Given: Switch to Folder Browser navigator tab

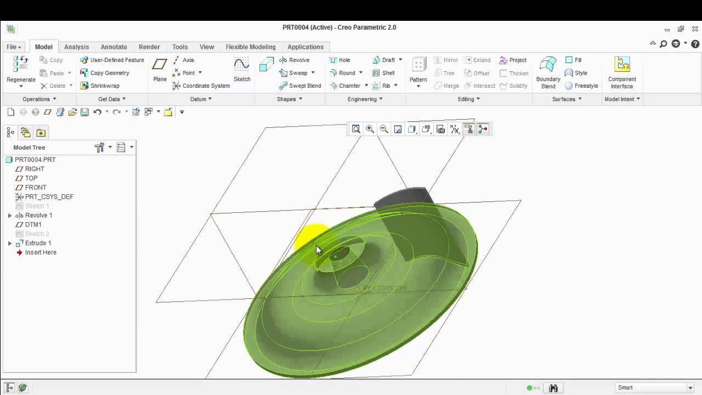Looking at the screenshot, I should (x=26, y=132).
